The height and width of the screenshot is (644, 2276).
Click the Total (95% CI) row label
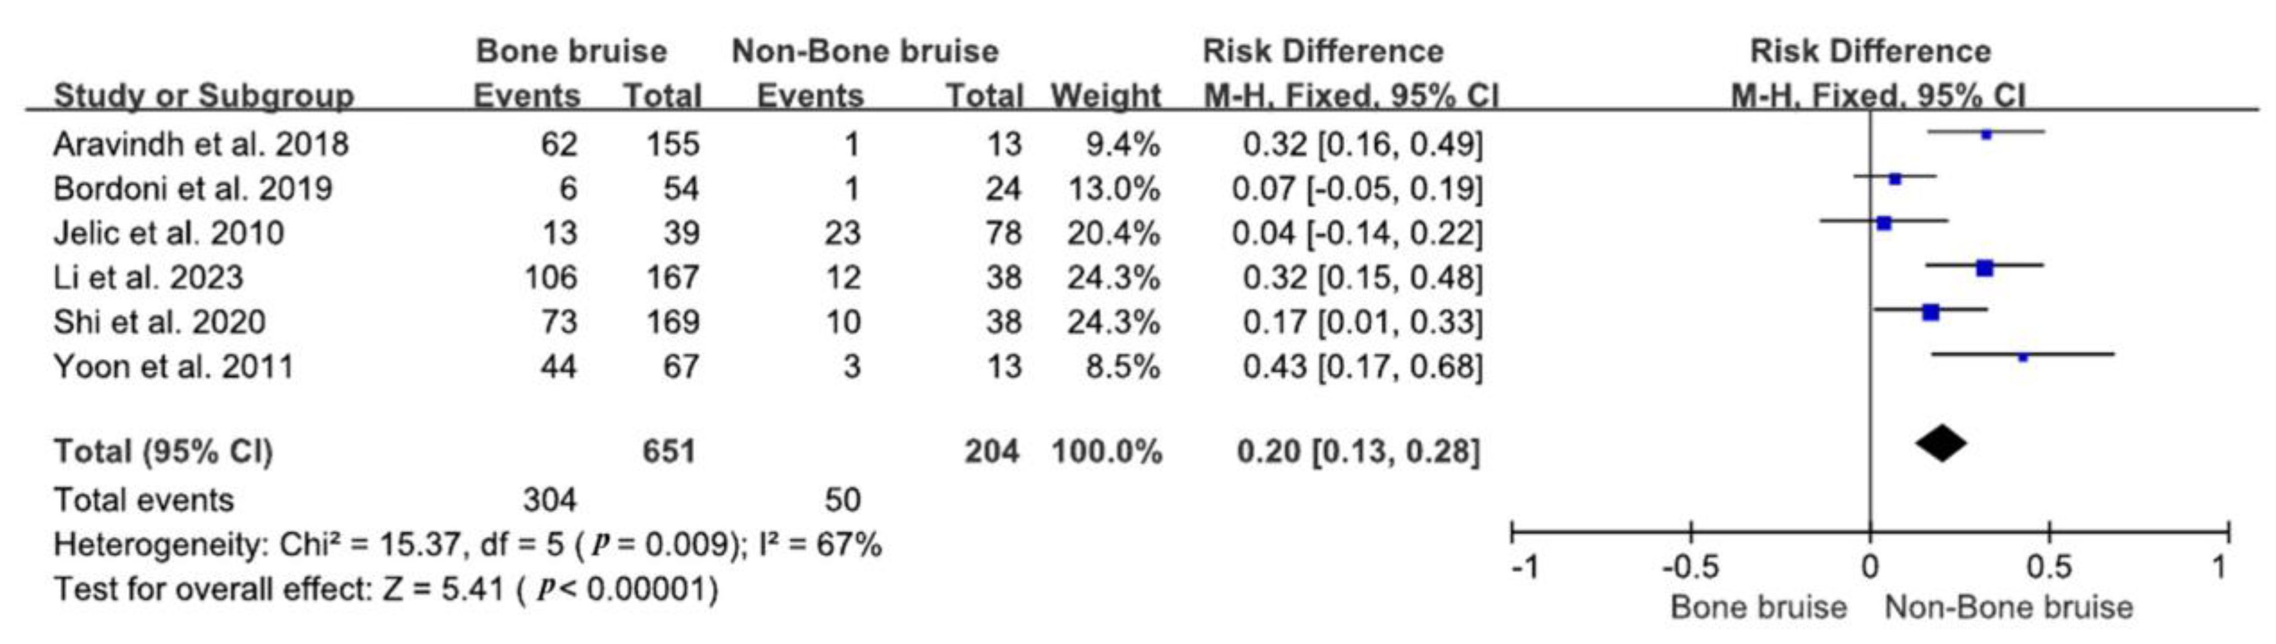coord(164,451)
